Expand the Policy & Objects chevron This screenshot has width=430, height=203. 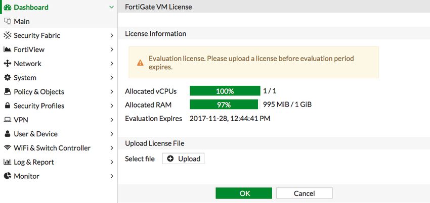coord(112,91)
